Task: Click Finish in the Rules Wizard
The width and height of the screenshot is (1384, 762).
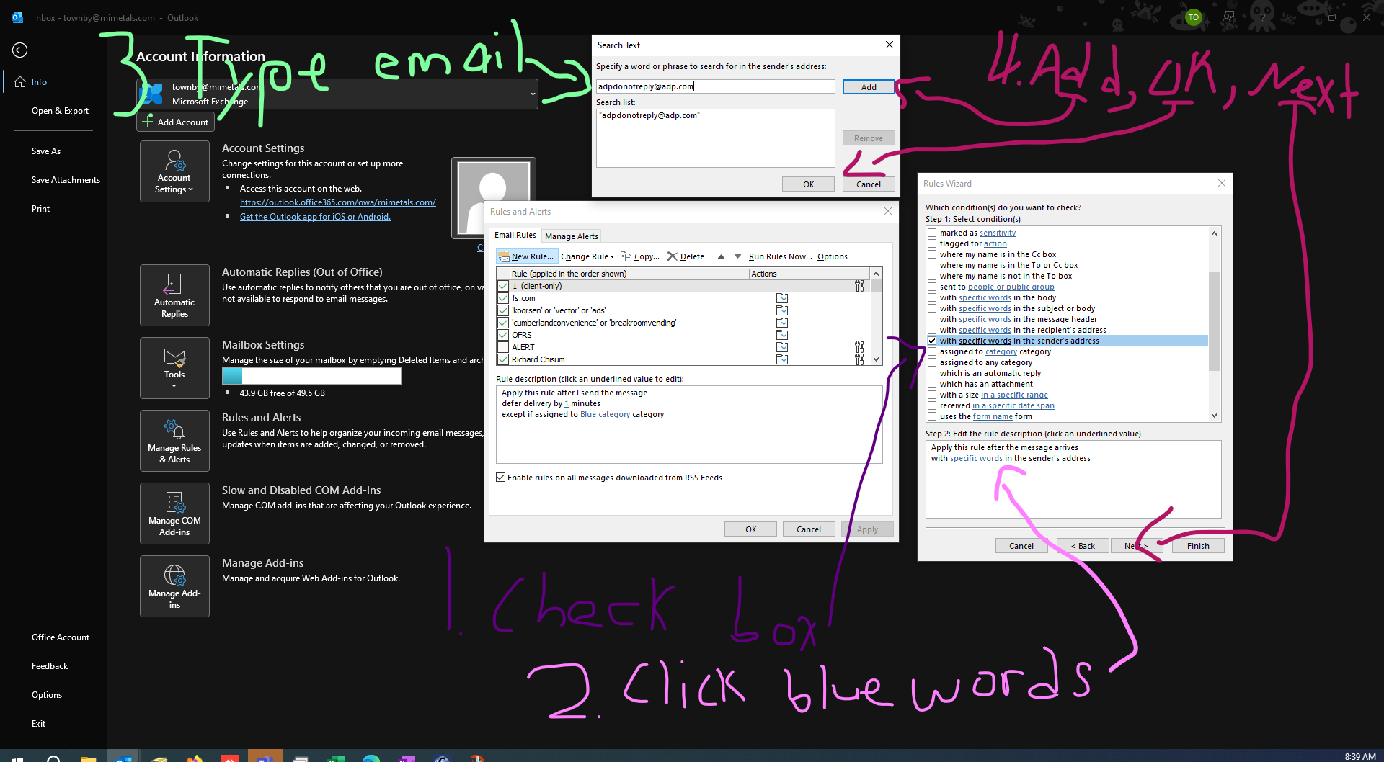Action: [x=1198, y=546]
